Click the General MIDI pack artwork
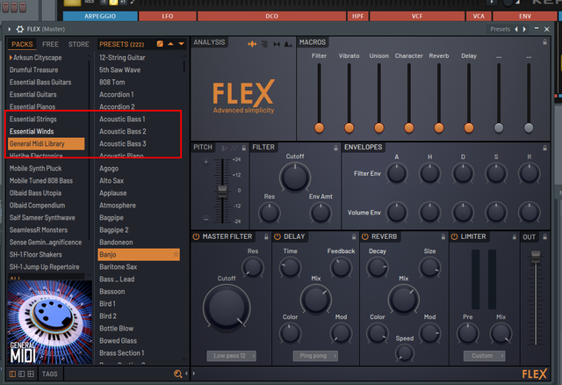 click(49, 322)
